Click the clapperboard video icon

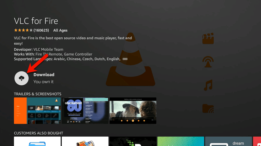click(x=208, y=38)
